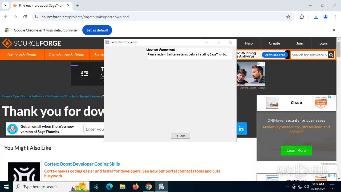The height and width of the screenshot is (192, 341).
Task: Click the AdChoices icon on Cisco ad
Action: (x=330, y=97)
